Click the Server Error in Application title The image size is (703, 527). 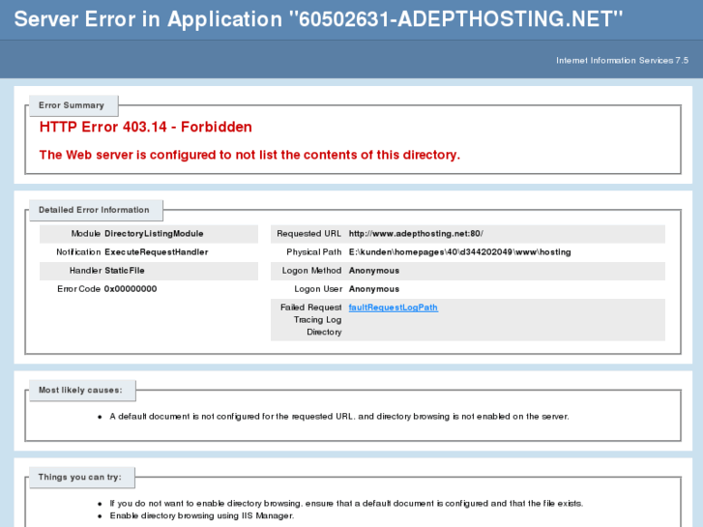tap(318, 19)
